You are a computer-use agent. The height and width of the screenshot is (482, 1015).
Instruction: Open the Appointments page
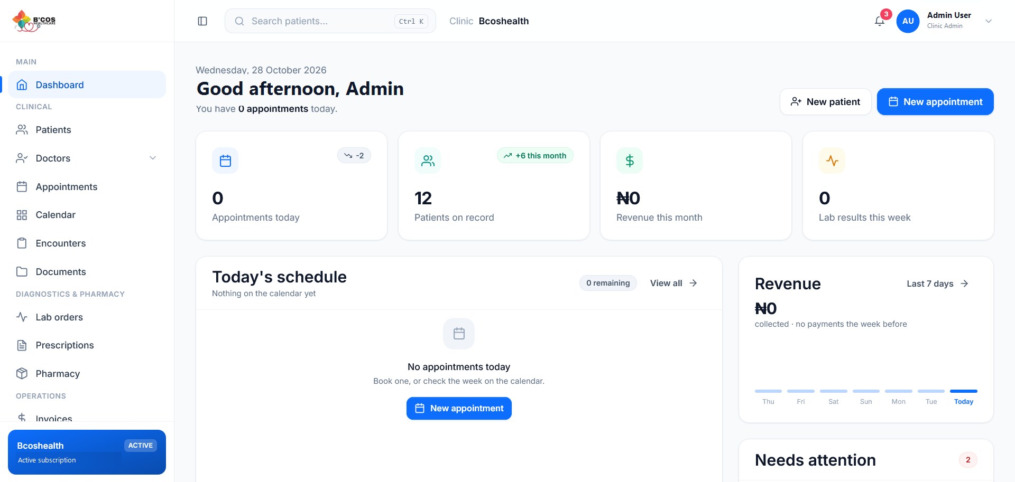pos(87,187)
